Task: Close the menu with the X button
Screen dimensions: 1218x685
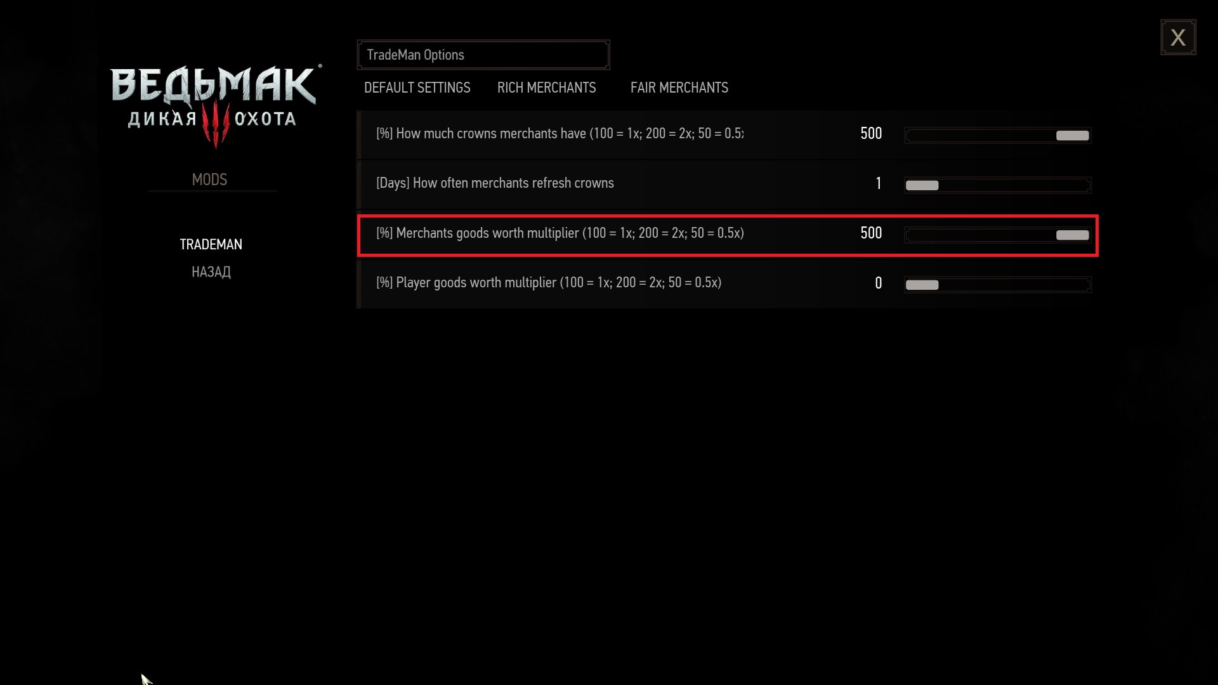Action: [1178, 37]
